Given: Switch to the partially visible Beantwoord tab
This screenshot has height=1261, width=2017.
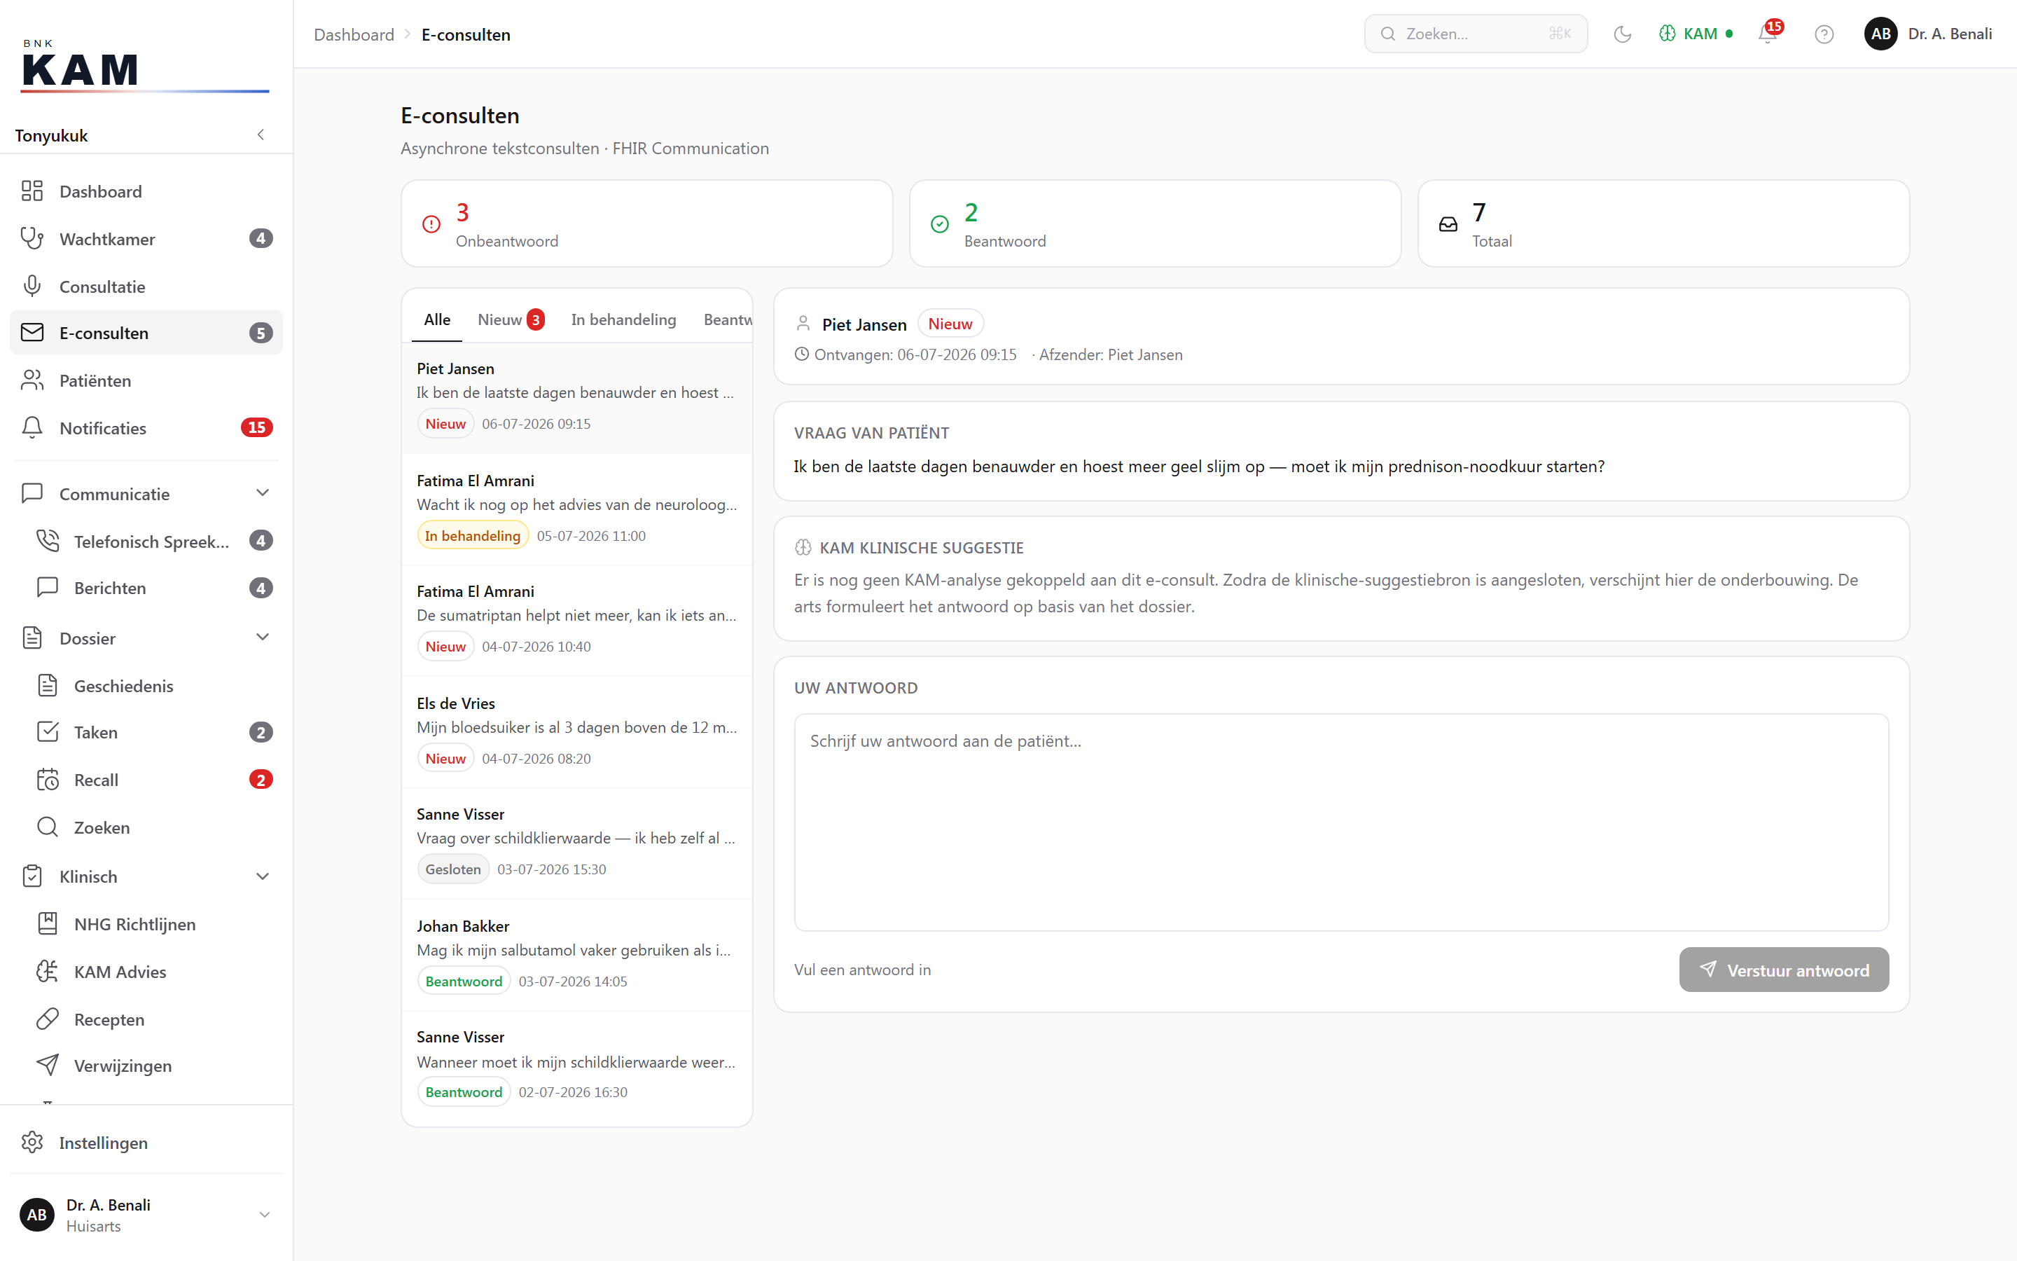Looking at the screenshot, I should 727,319.
